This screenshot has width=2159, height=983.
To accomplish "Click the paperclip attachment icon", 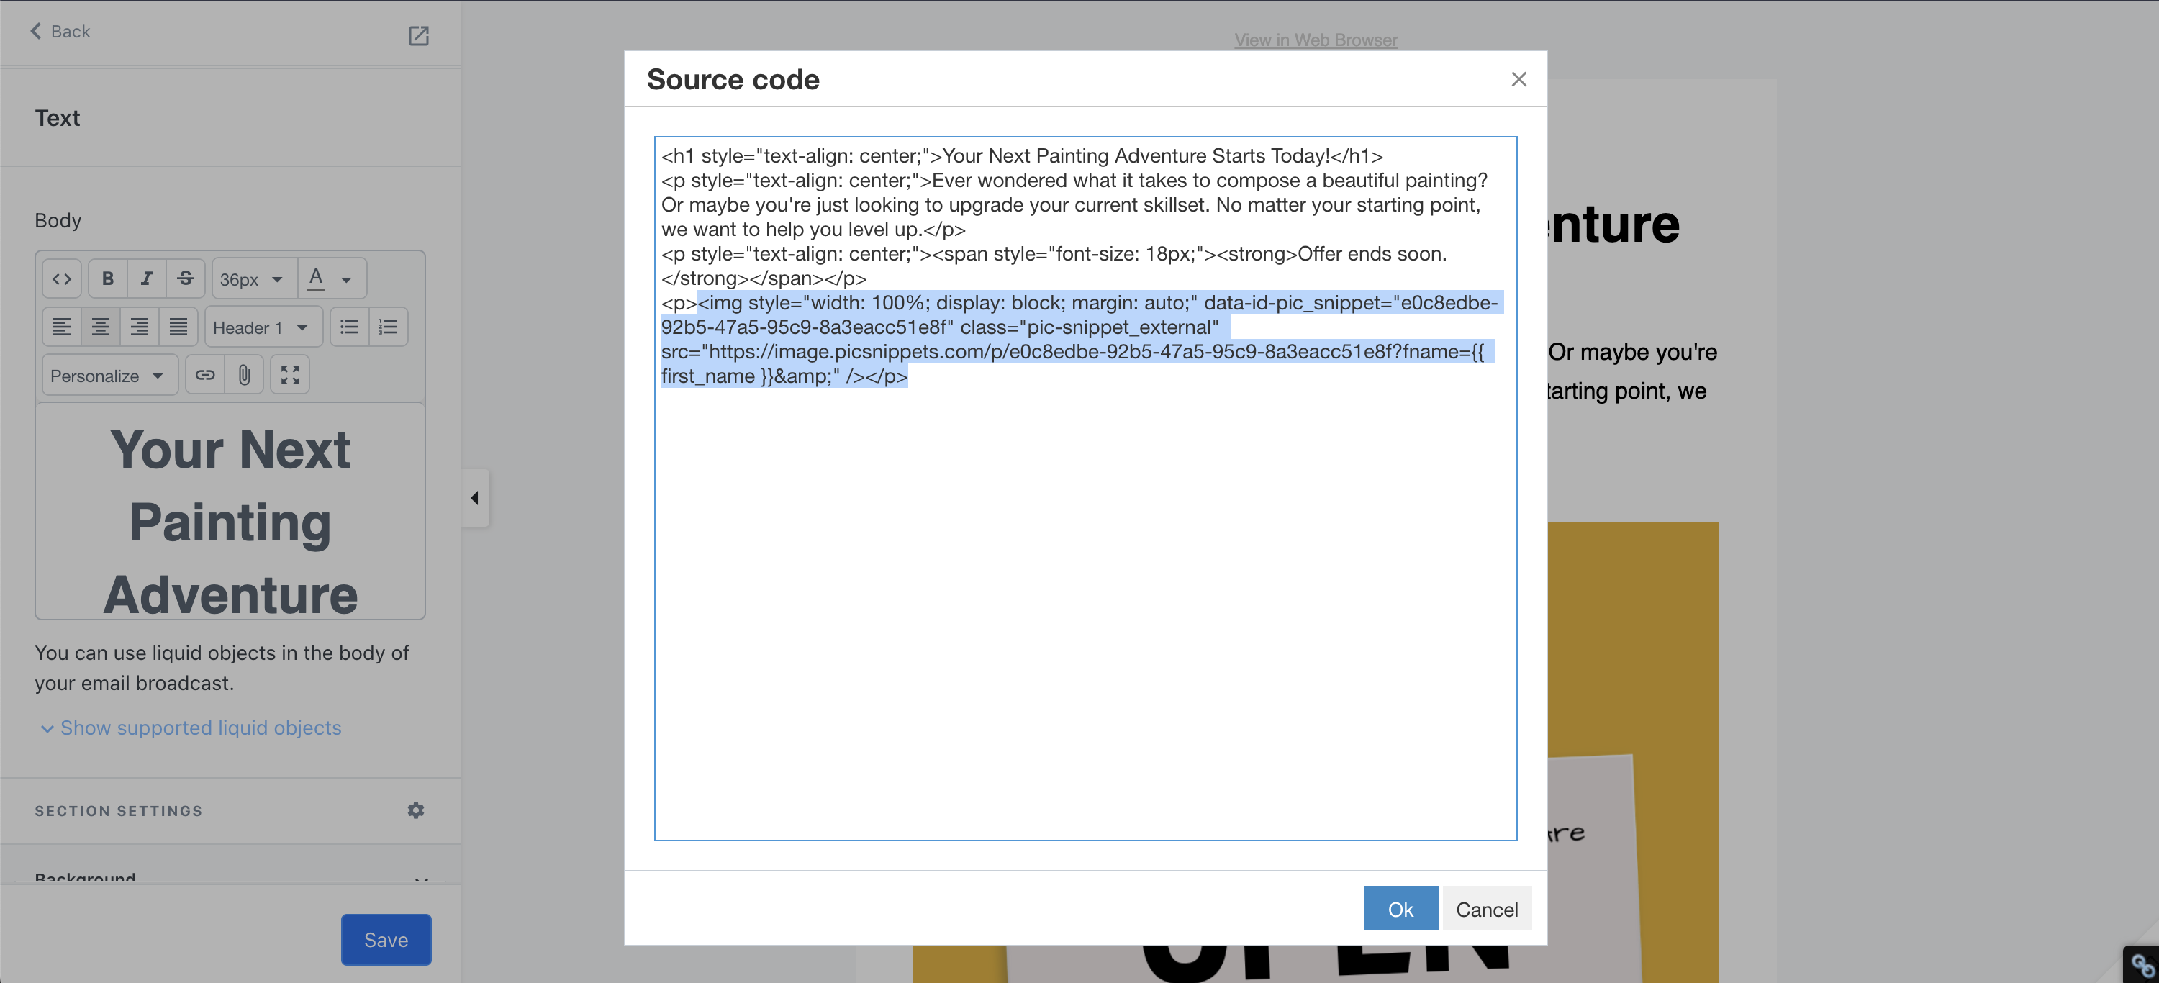I will click(244, 376).
